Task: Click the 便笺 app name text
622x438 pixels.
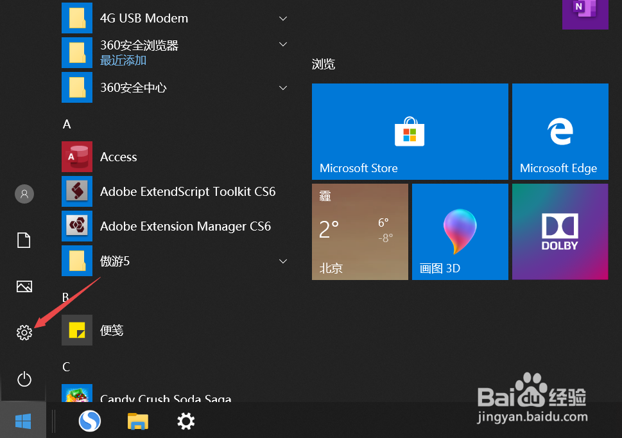Action: (112, 330)
